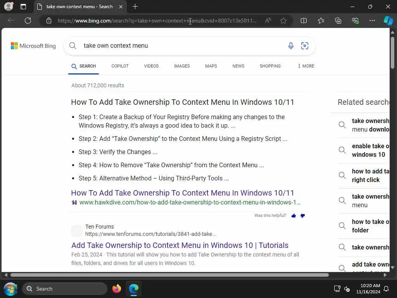
Task: Select related search 'take ownersh... menu downlo...'
Action: click(x=364, y=125)
